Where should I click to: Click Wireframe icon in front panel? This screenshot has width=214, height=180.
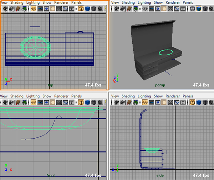point(81,102)
